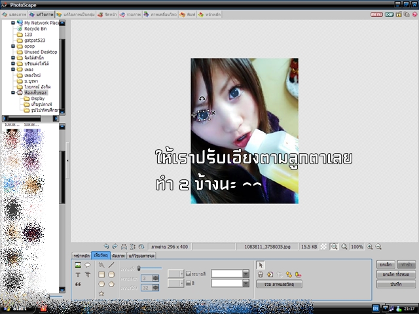Click the rotate arbitrary circular icon
This screenshot has height=314, width=419.
coord(141,247)
